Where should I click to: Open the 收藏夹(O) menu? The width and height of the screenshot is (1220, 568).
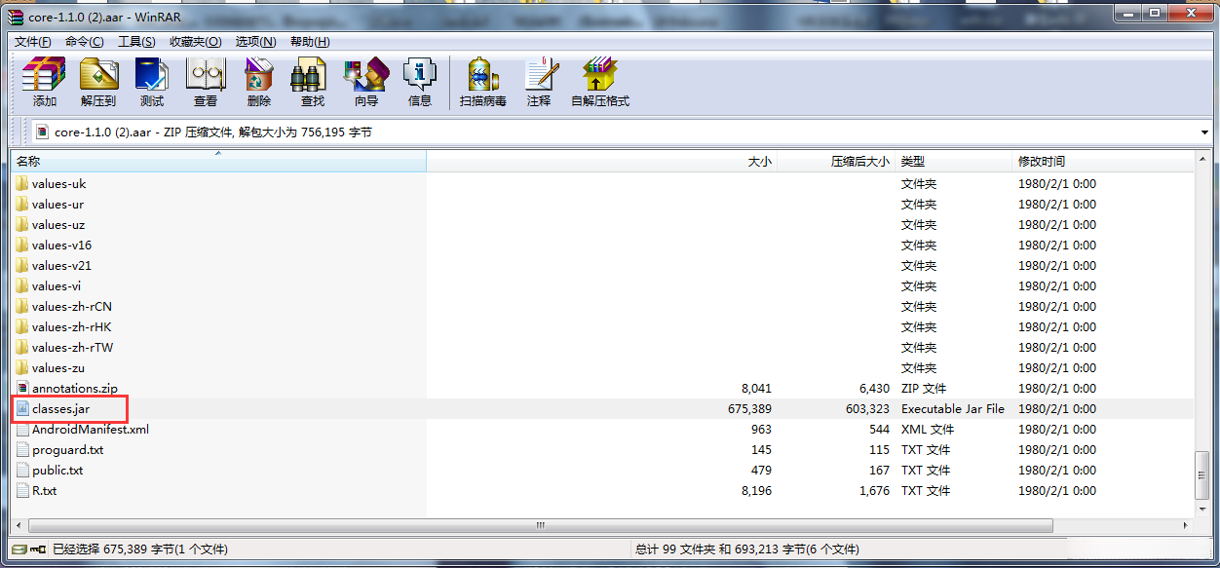click(x=195, y=42)
